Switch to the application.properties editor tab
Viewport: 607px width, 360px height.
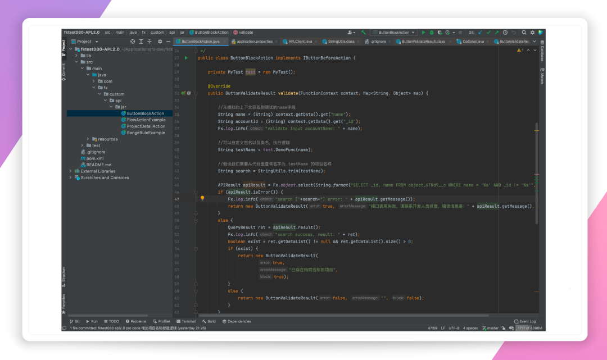[254, 42]
